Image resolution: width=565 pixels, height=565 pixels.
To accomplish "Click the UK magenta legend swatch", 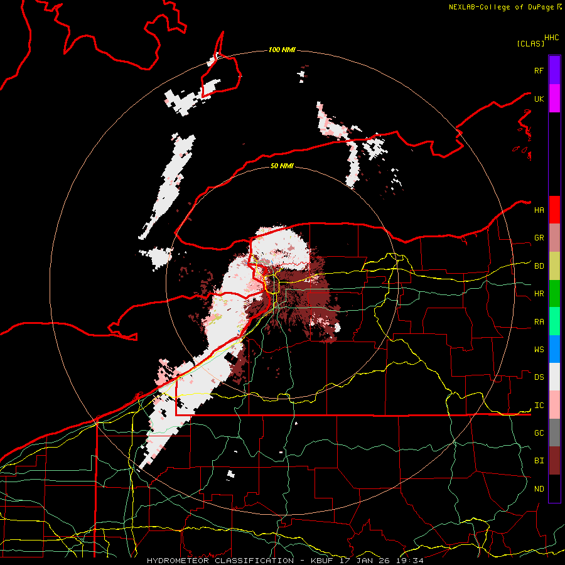I will tap(554, 99).
